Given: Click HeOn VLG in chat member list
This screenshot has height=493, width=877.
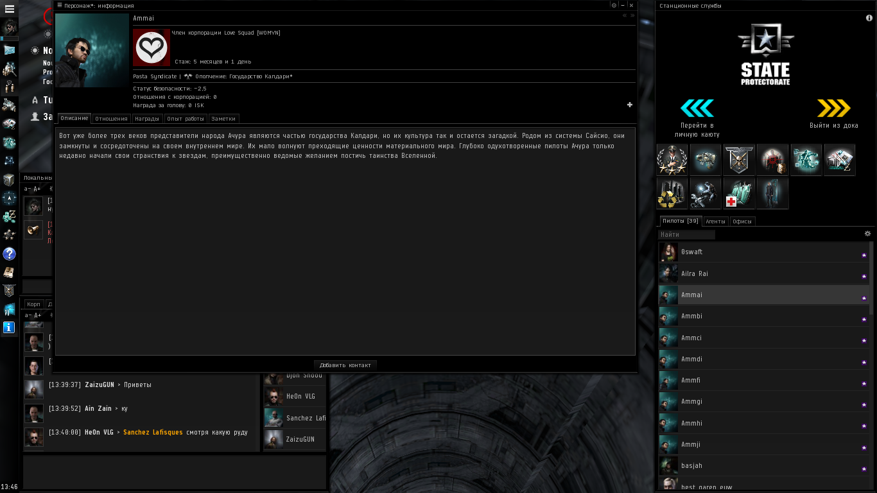Looking at the screenshot, I should pos(295,397).
